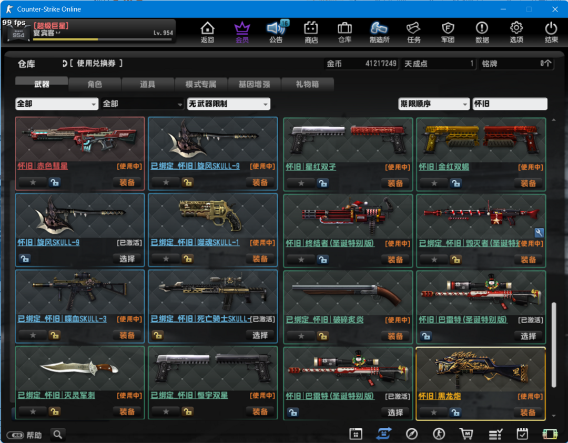
Task: Toggle lock on 已绑定_怀旧|破碎炙炎
Action: pos(323,336)
